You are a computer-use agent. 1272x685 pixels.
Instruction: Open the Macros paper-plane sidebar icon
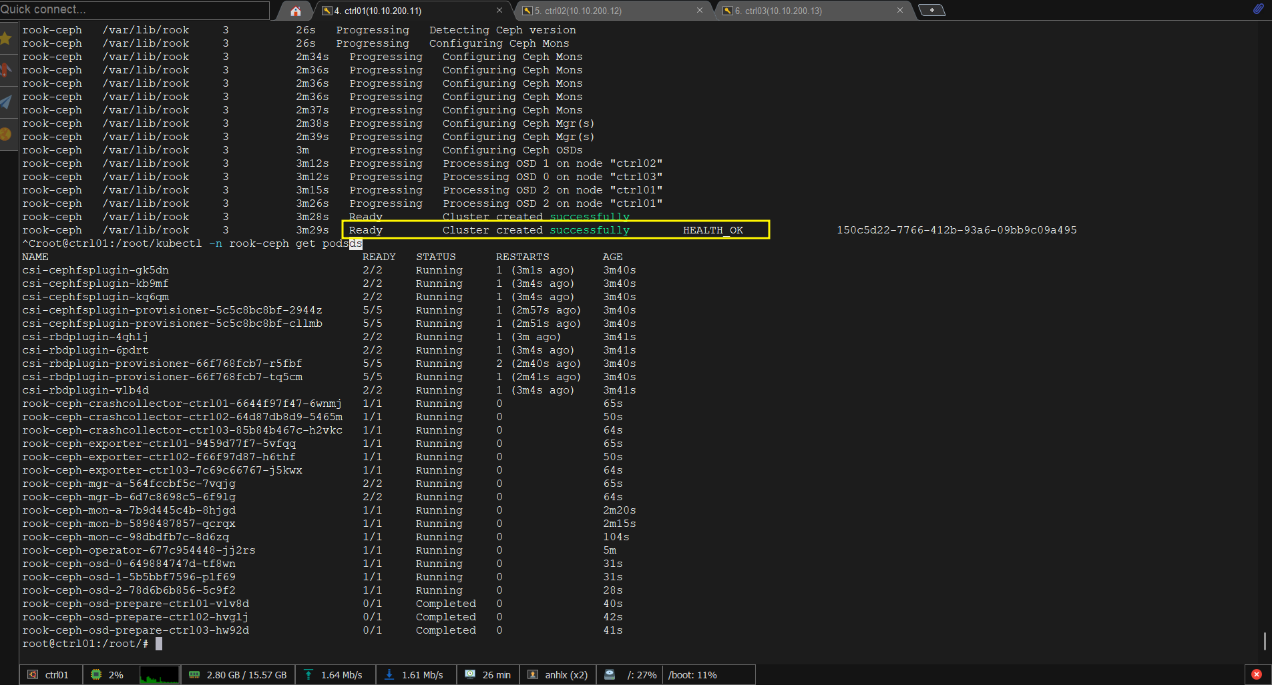coord(6,102)
